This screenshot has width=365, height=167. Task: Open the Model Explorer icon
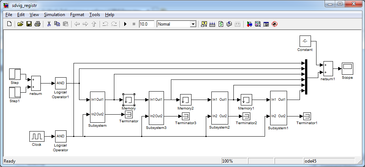(258, 24)
